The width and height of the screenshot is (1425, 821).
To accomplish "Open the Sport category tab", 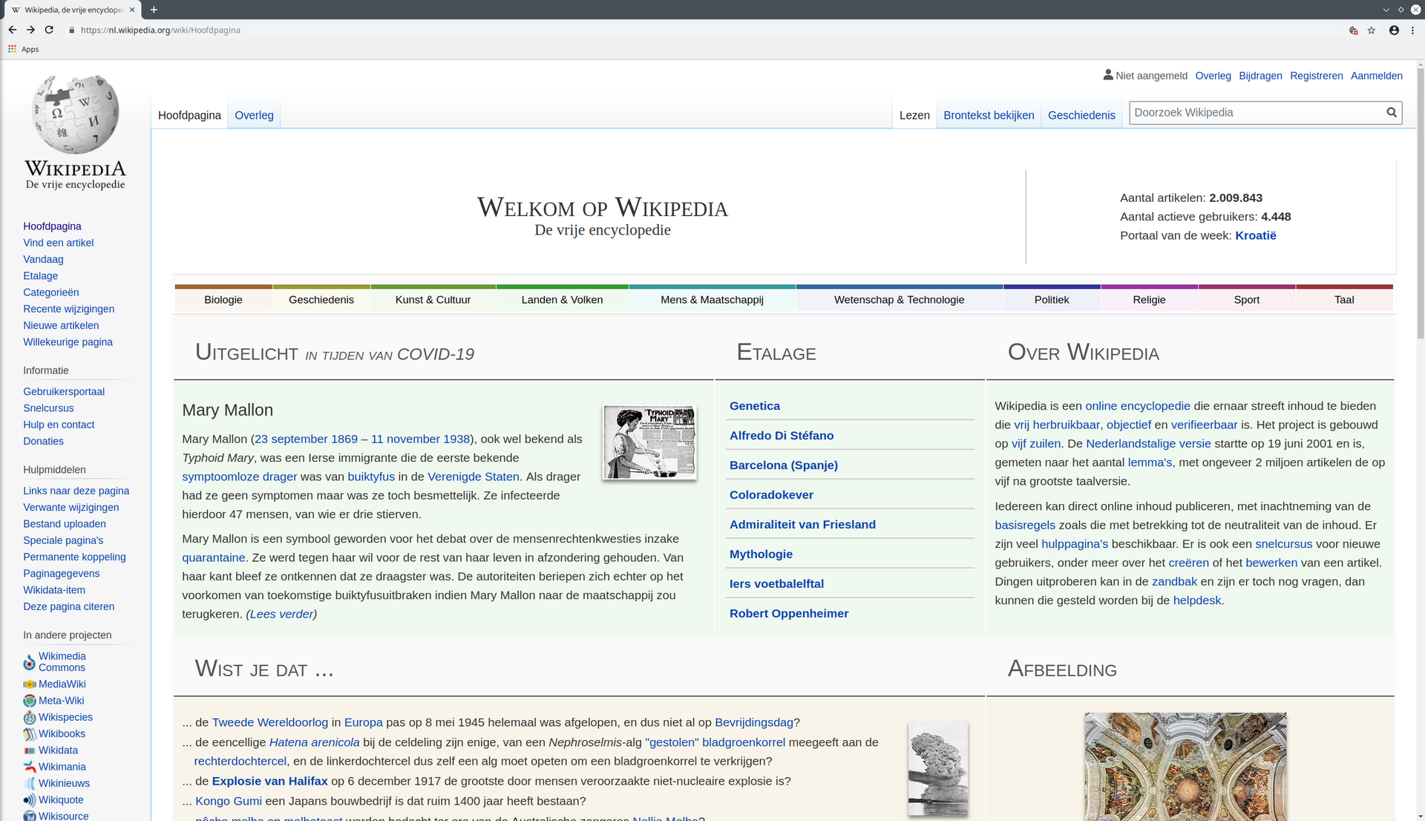I will tap(1246, 300).
